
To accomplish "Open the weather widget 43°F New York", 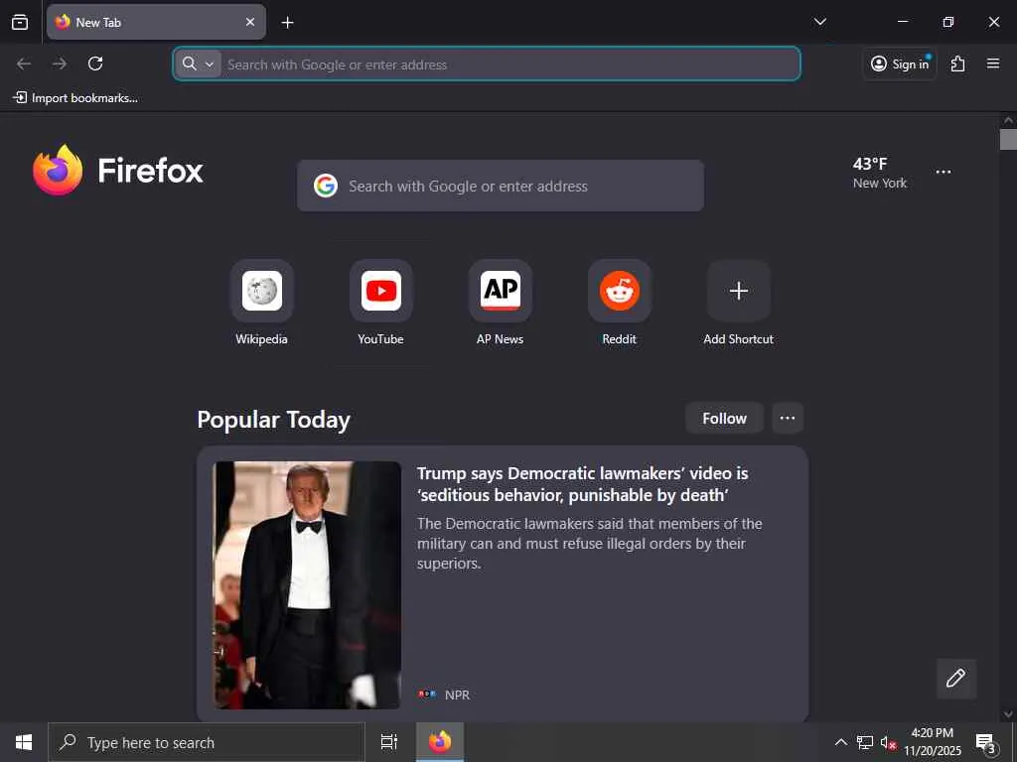I will click(880, 173).
